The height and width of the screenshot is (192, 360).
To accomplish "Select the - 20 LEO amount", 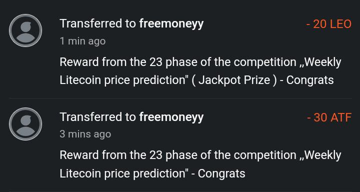I will (329, 24).
